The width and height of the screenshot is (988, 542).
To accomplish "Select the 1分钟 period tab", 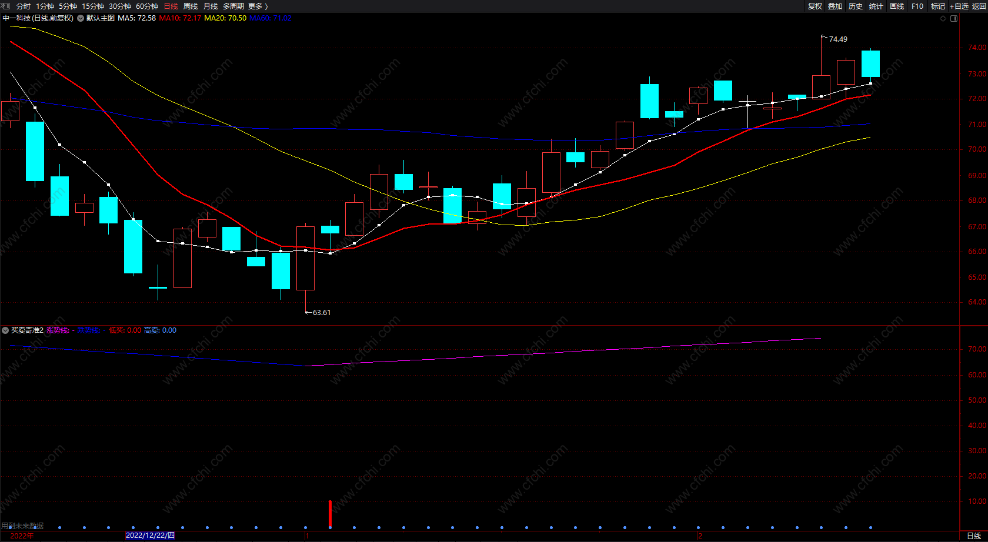I will point(45,6).
